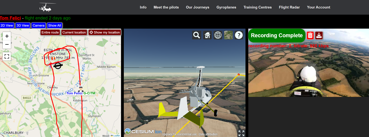
Task: Open Meet the pilots page
Action: point(166,7)
